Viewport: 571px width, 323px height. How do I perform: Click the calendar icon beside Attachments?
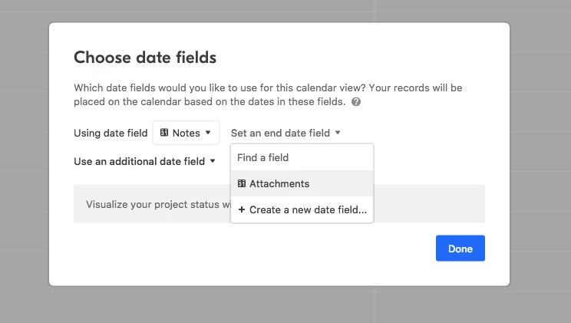click(242, 183)
